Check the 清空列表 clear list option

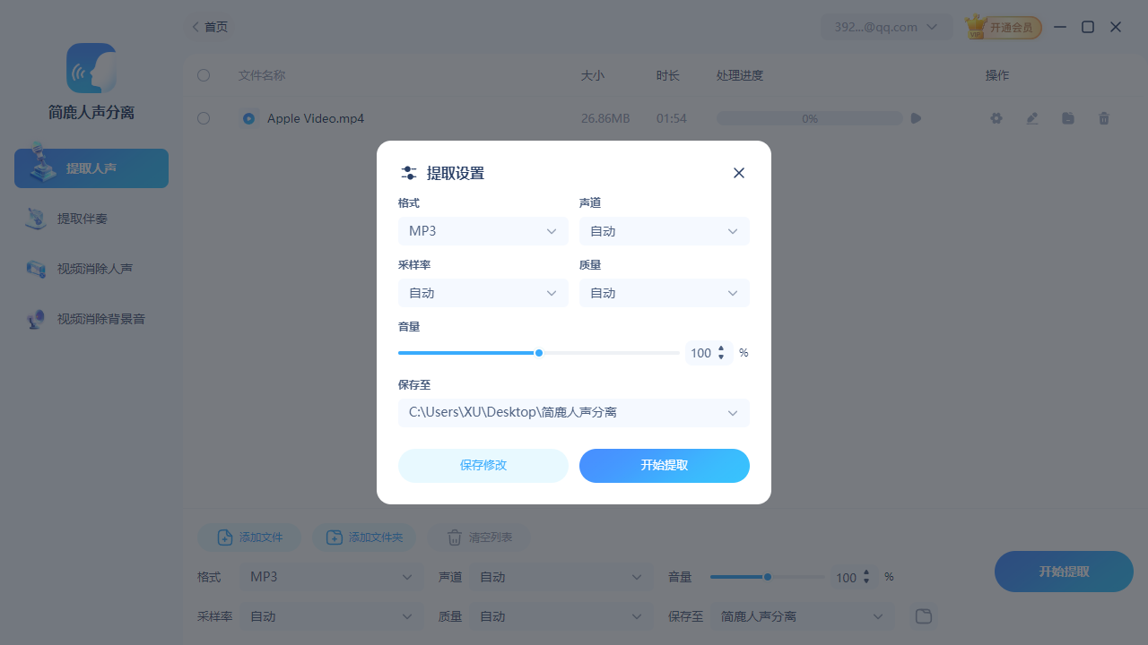pyautogui.click(x=479, y=537)
